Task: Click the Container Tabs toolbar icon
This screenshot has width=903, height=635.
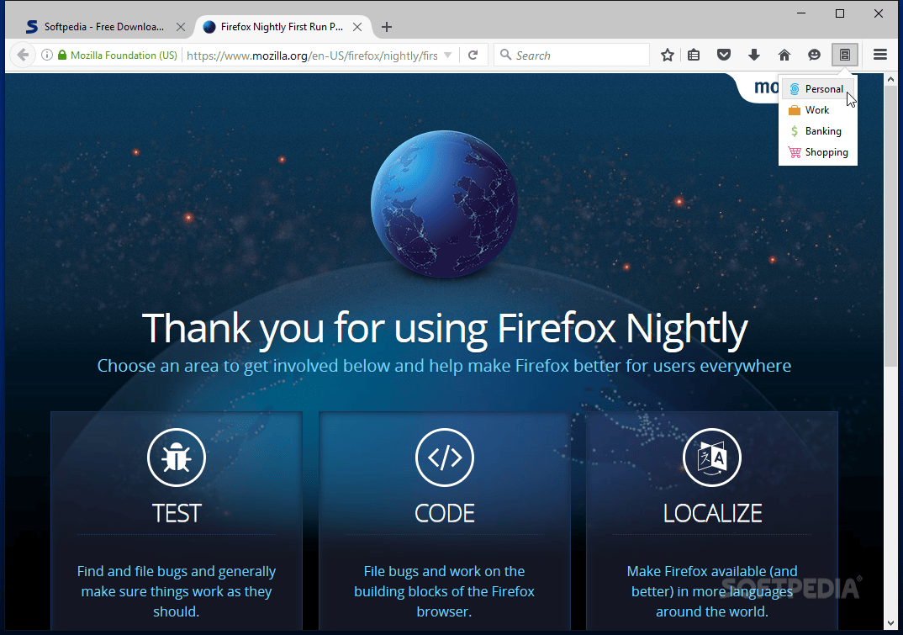Action: (x=845, y=55)
